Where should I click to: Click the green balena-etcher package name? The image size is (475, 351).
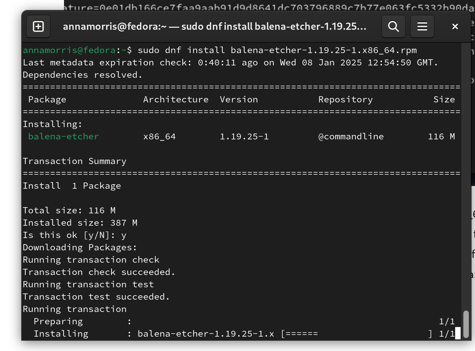click(64, 137)
